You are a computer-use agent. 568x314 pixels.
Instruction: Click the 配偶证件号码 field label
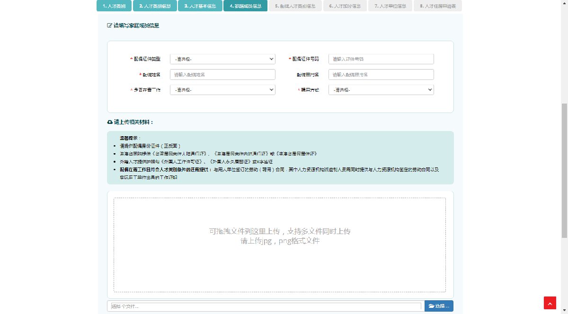click(306, 59)
